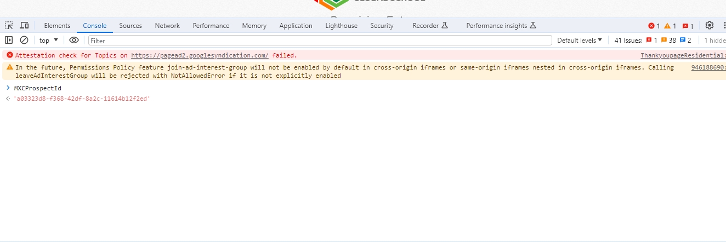Open the 946188690 source link
The width and height of the screenshot is (726, 242).
pyautogui.click(x=708, y=67)
